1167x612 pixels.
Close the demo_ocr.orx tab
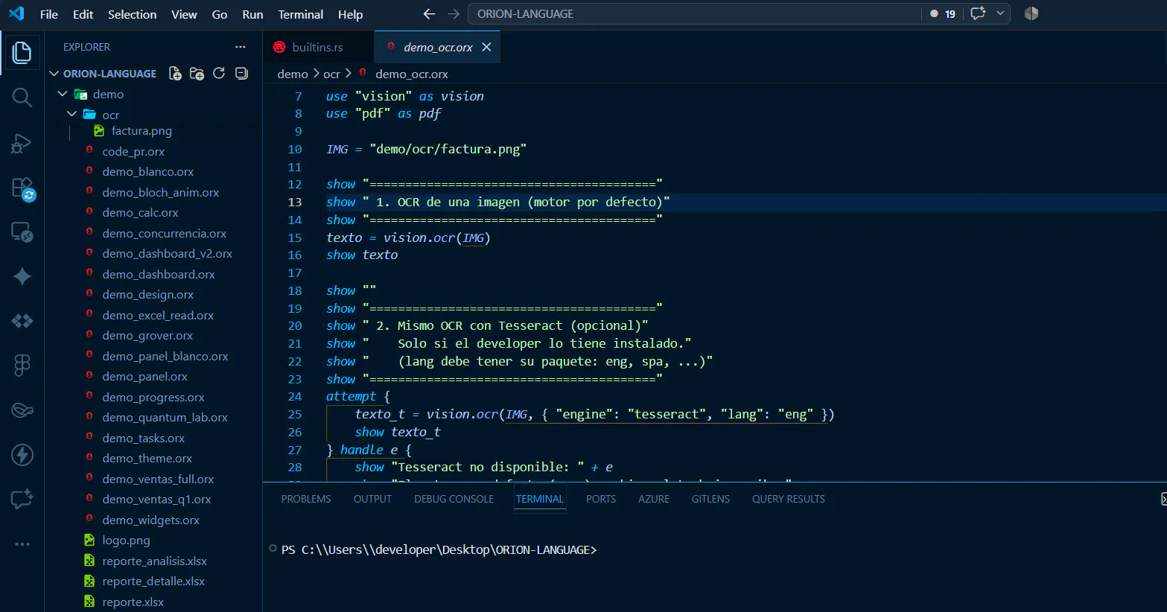486,47
